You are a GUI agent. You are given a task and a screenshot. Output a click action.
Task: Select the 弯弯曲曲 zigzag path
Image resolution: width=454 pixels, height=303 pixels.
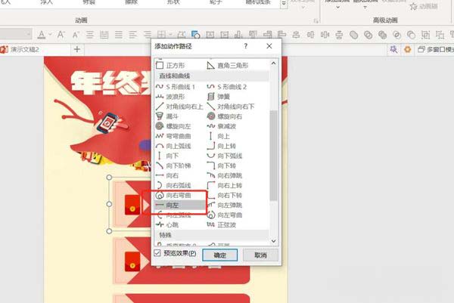[173, 136]
